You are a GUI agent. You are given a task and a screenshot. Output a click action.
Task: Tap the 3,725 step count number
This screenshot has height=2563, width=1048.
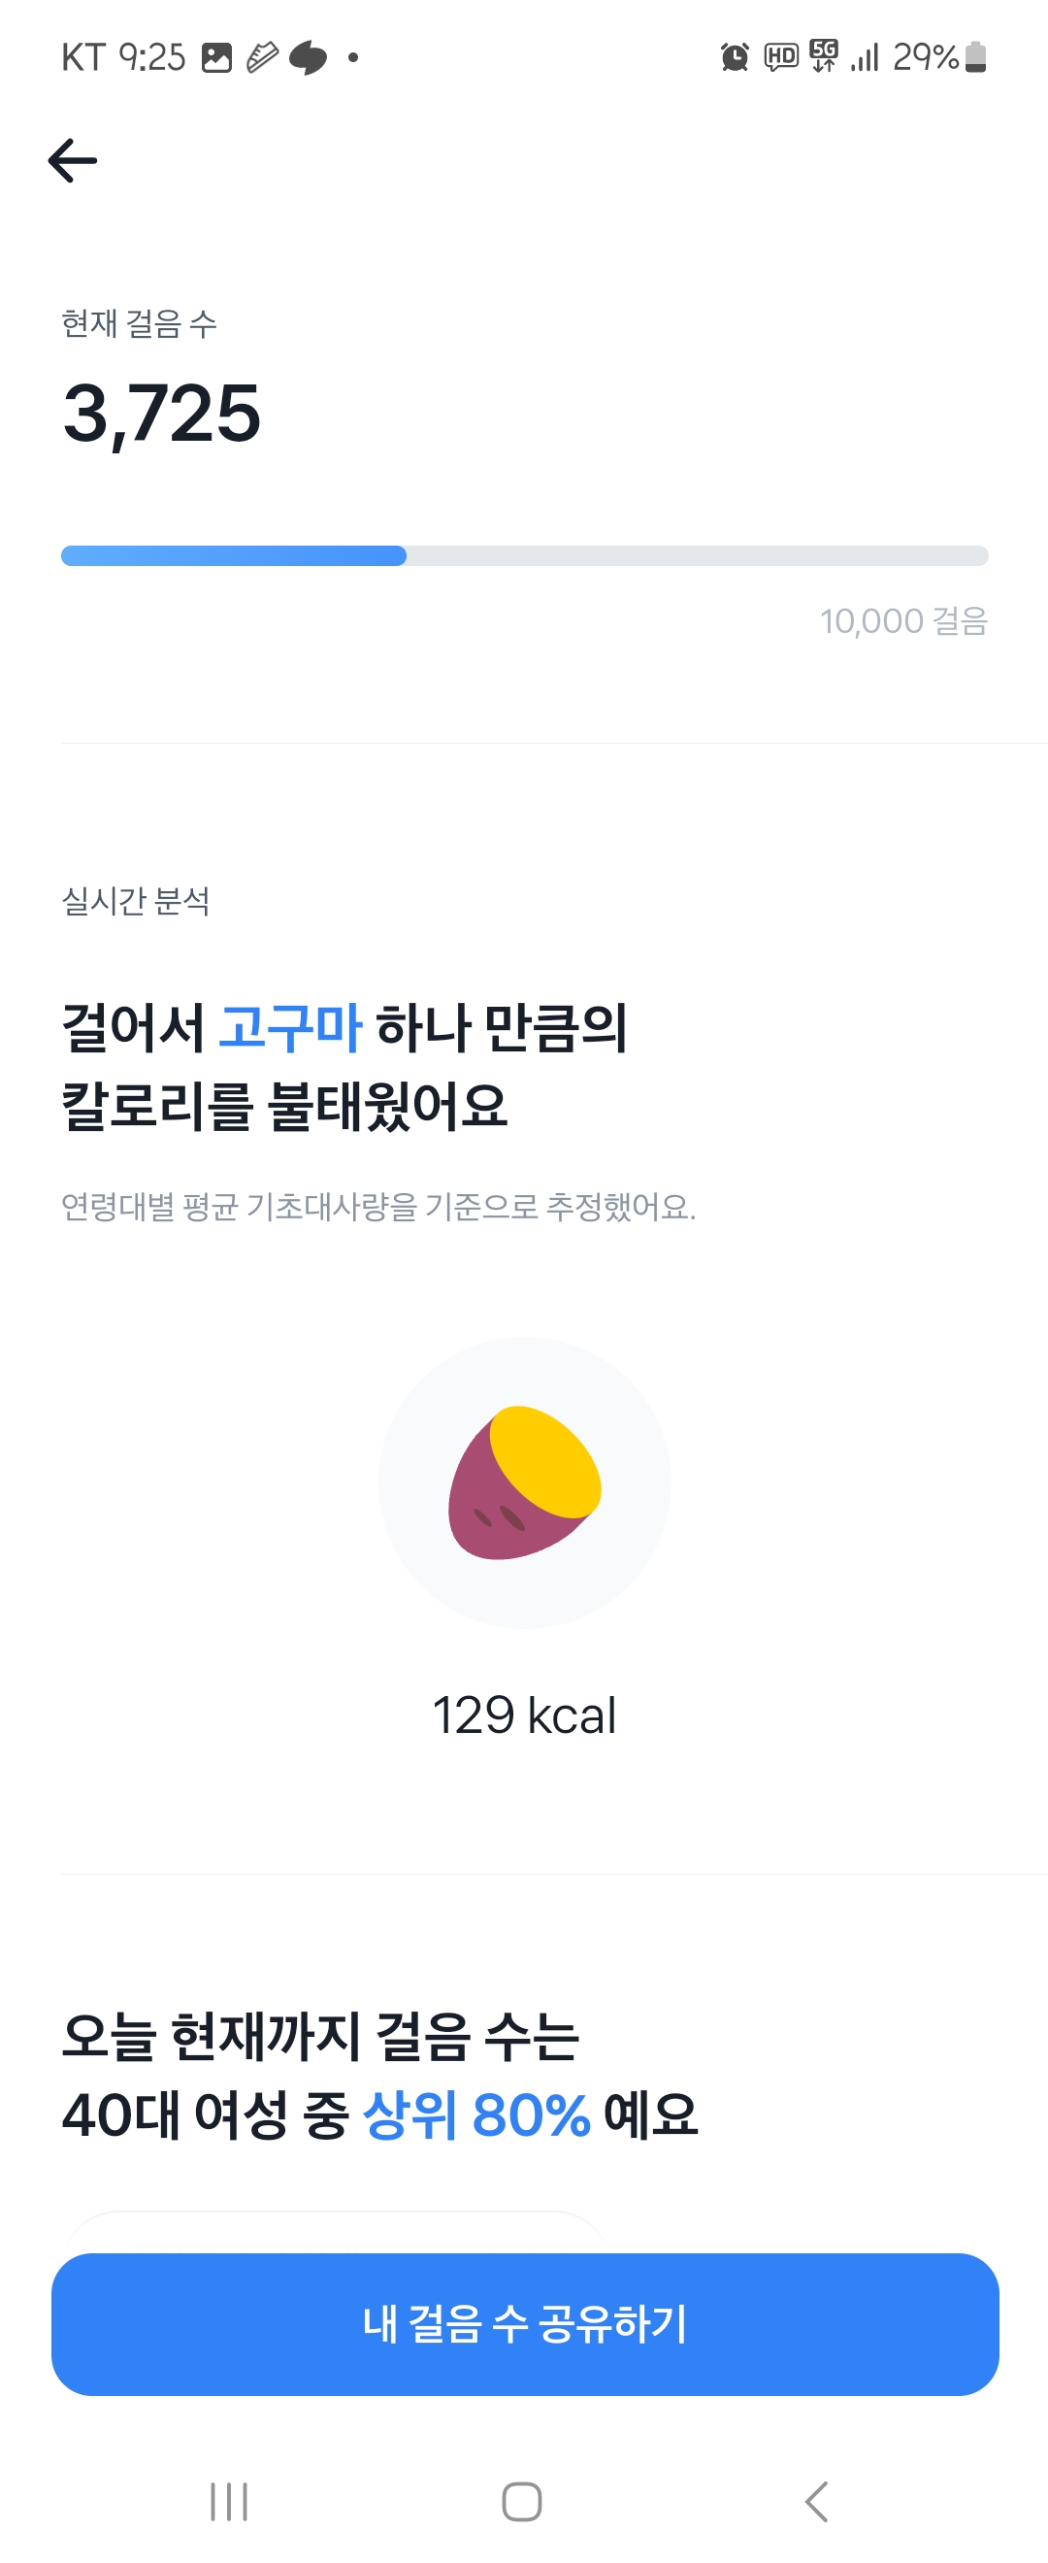point(162,414)
